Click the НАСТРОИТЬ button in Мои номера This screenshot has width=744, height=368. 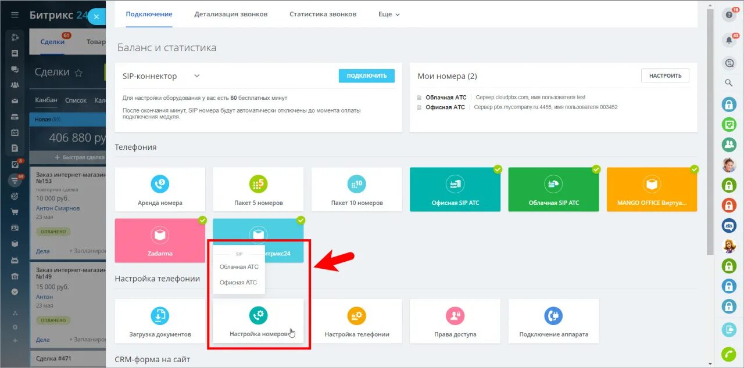coord(665,75)
